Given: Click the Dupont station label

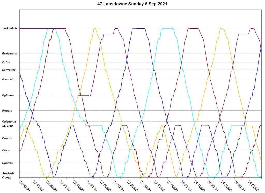Looking at the screenshot, I should pos(7,138).
